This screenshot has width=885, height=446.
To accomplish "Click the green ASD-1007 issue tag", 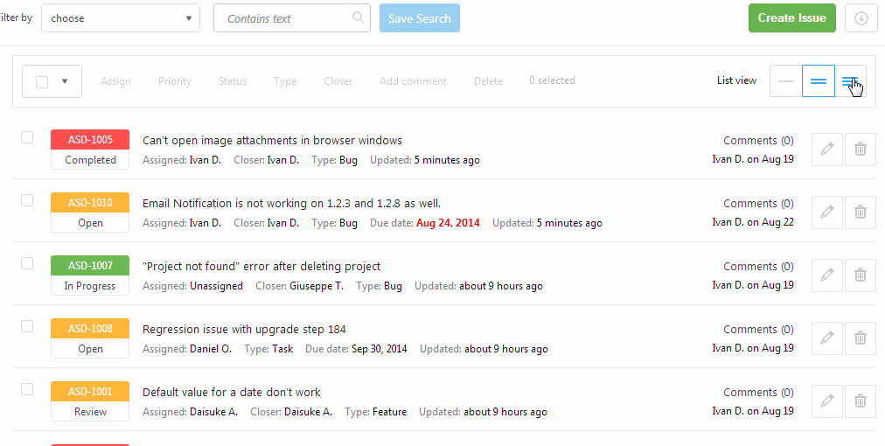I will (90, 265).
